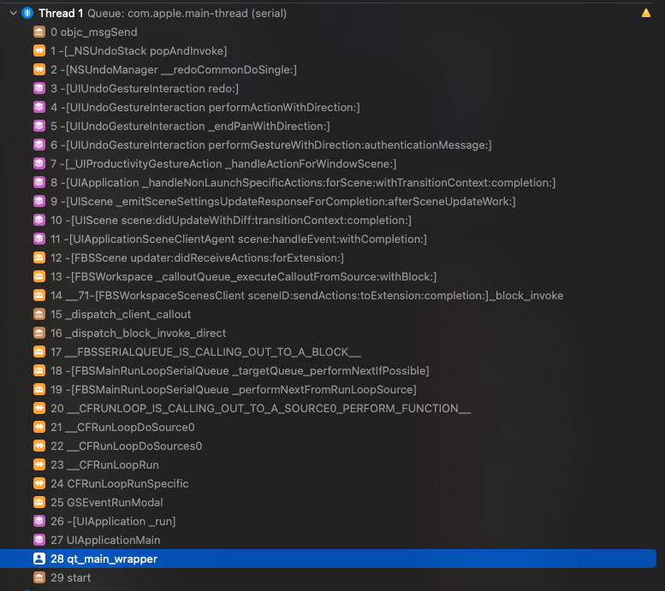The width and height of the screenshot is (665, 591).
Task: Click the icon next to frame 3 redo:
Action: 39,88
